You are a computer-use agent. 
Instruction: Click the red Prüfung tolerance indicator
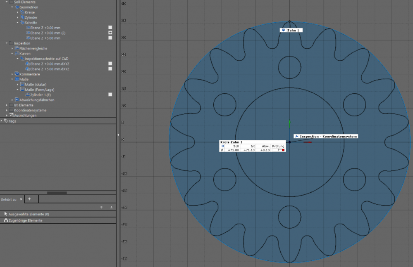tap(283, 150)
